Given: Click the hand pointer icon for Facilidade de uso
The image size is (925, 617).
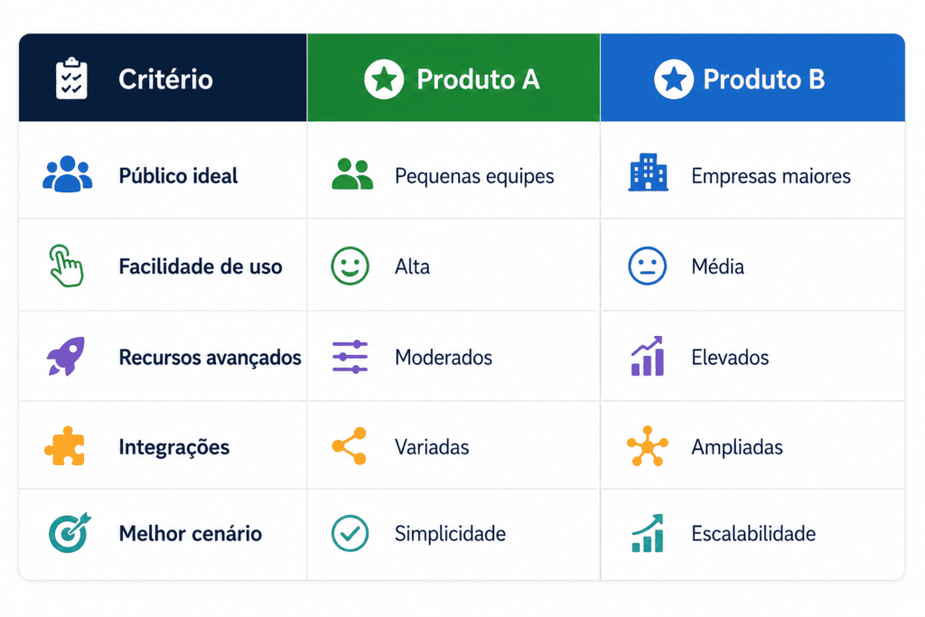Looking at the screenshot, I should pyautogui.click(x=66, y=266).
